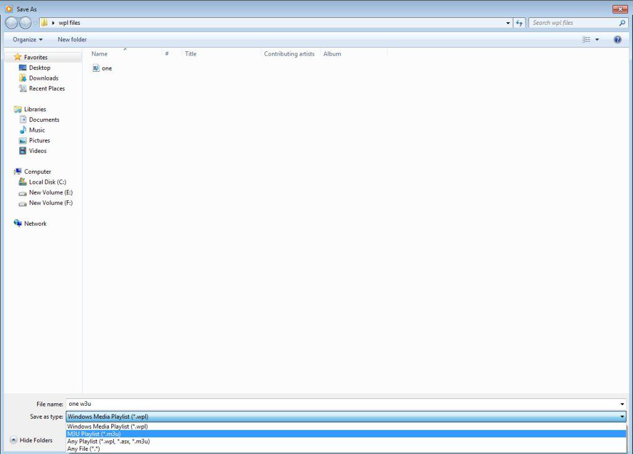Click the New folder button
Screen dimensions: 633x454
click(72, 39)
